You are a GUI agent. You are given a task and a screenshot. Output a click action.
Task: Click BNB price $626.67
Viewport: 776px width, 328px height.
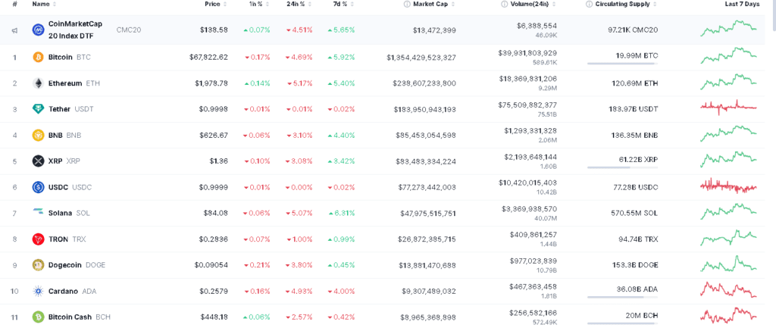tap(214, 135)
